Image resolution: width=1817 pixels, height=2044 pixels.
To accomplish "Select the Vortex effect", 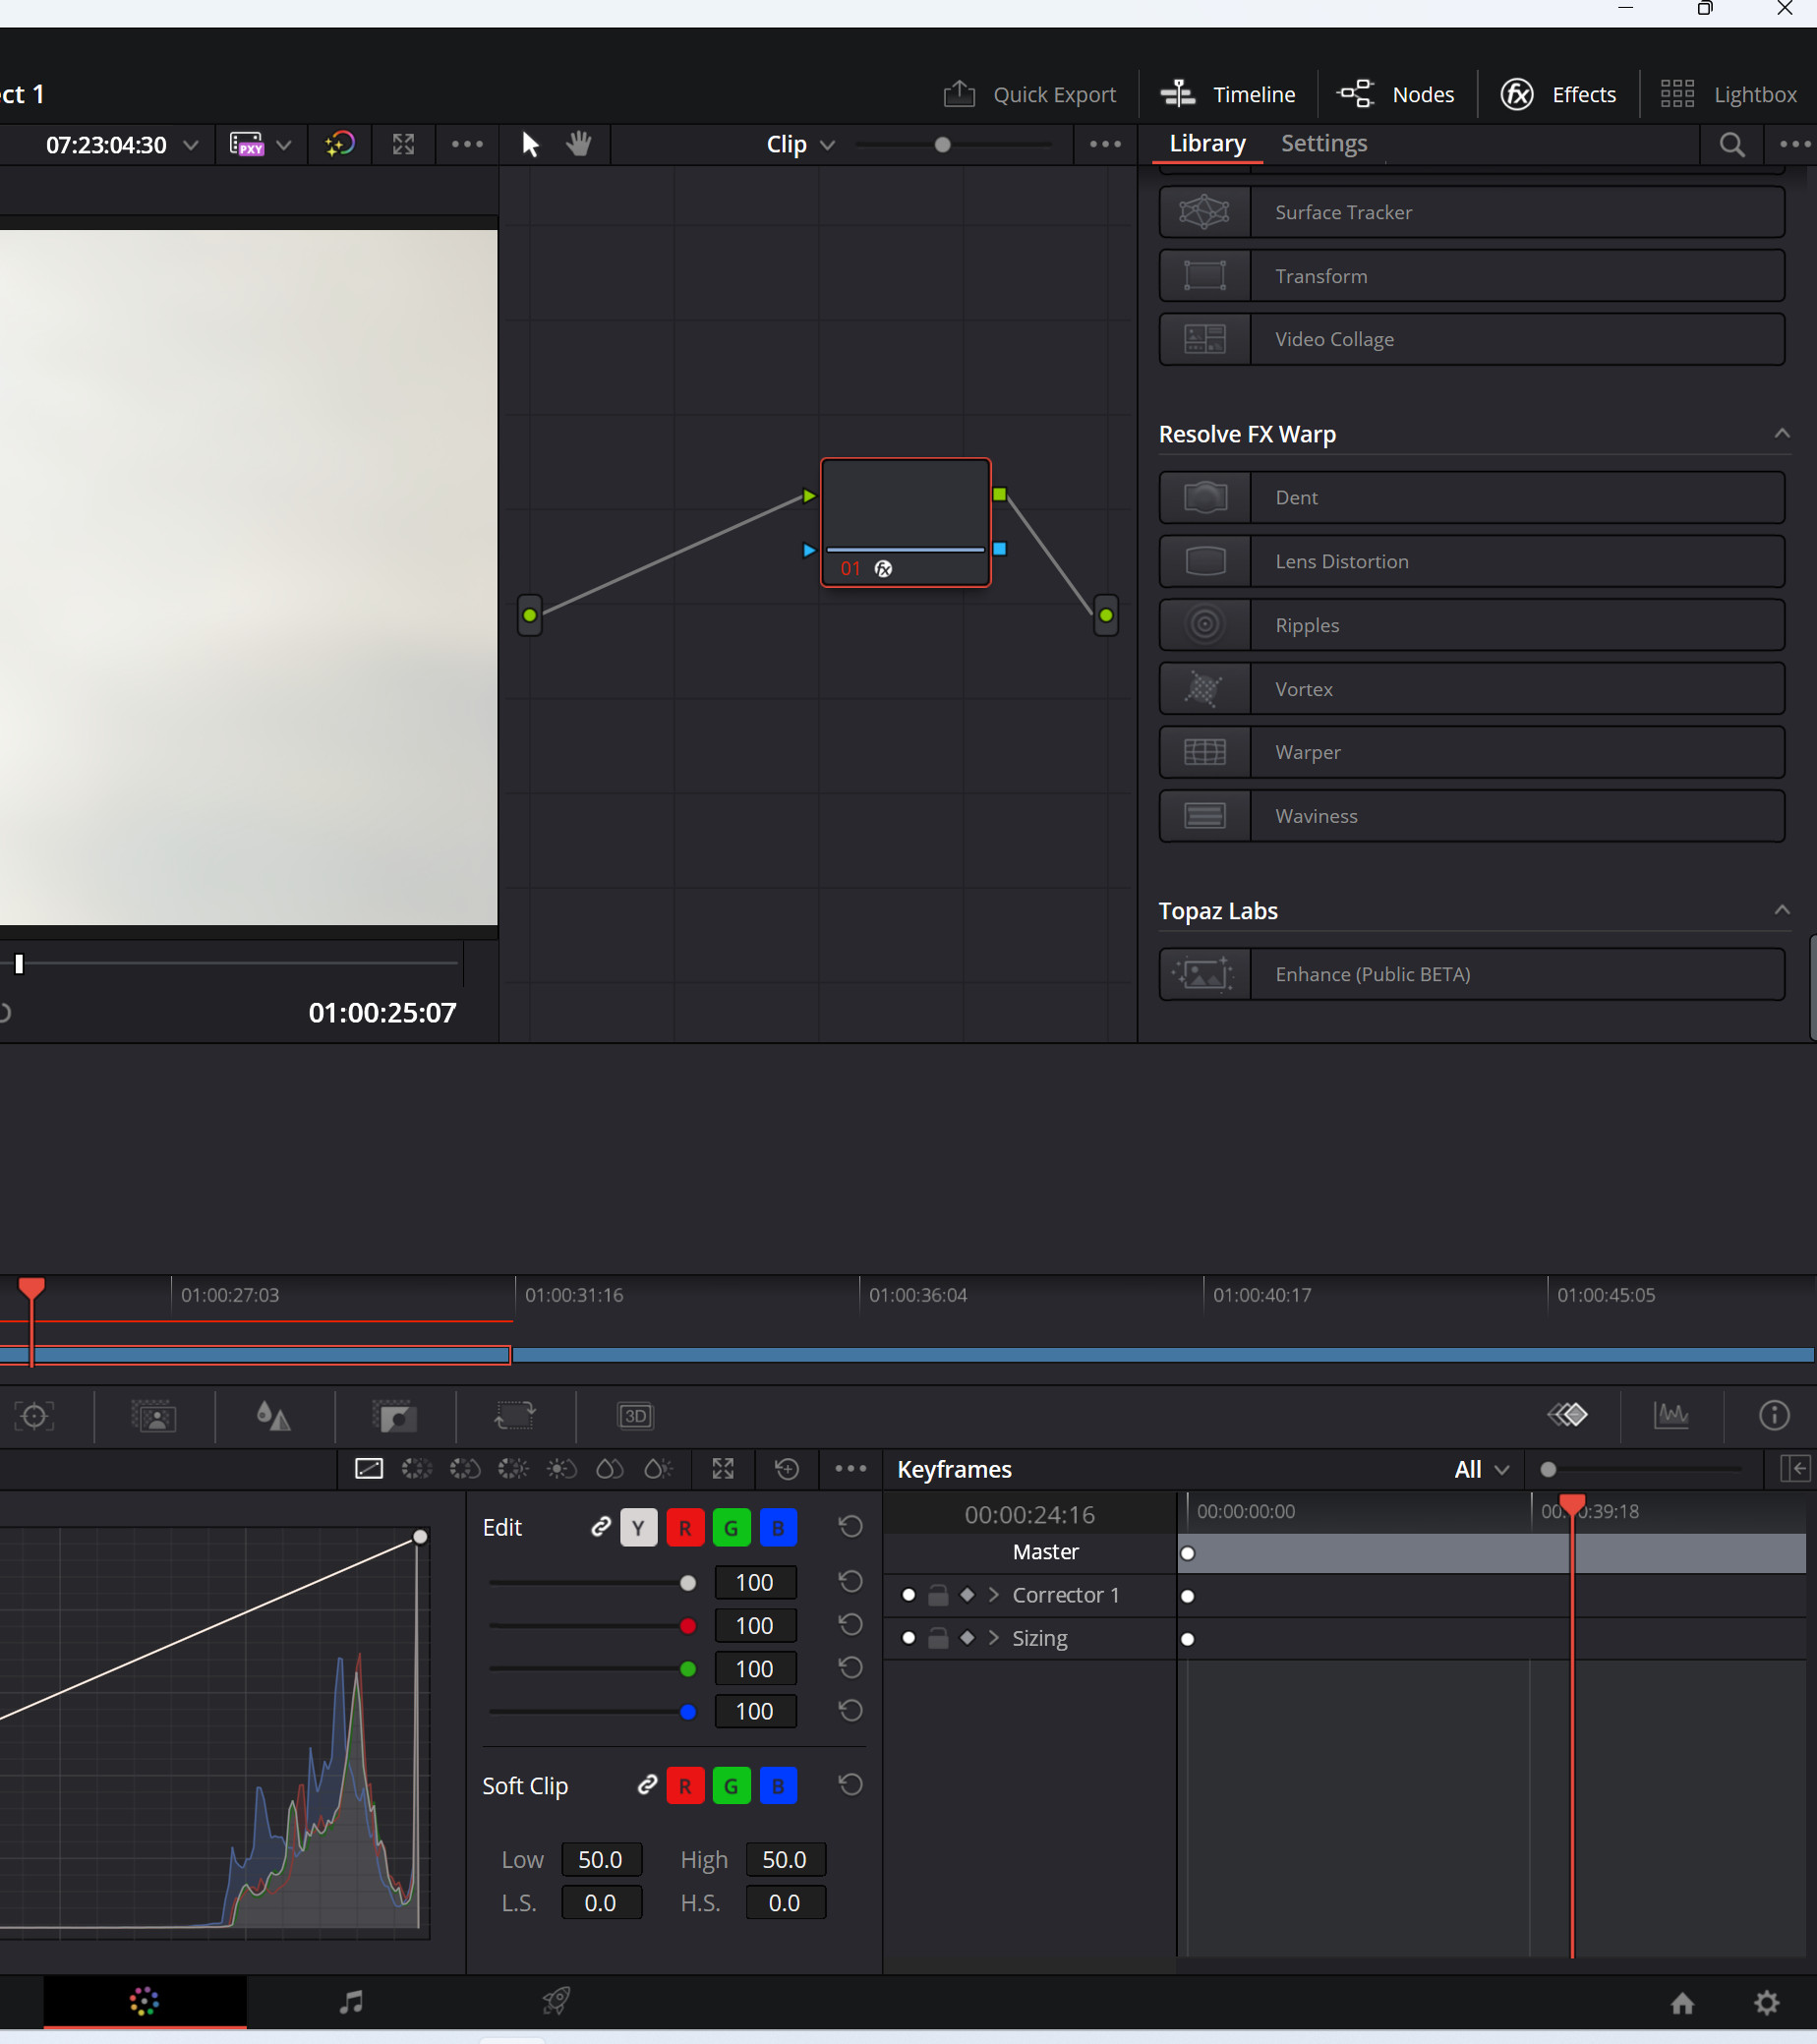I will [x=1471, y=689].
